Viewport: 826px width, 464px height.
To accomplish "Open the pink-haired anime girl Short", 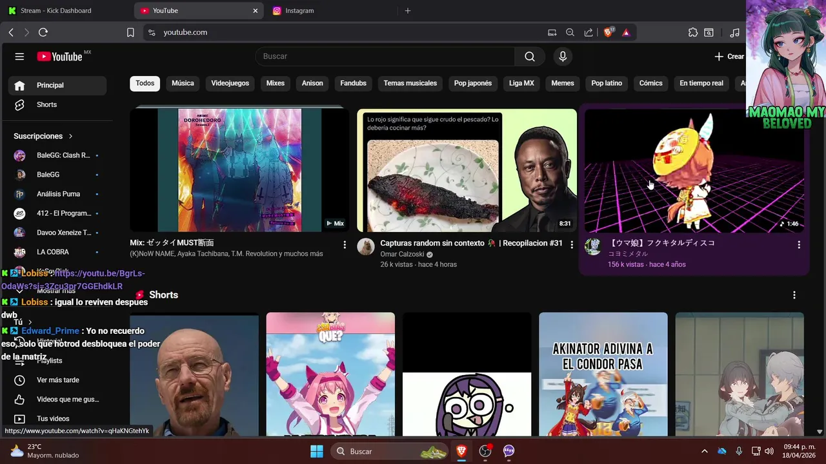I will coord(330,374).
